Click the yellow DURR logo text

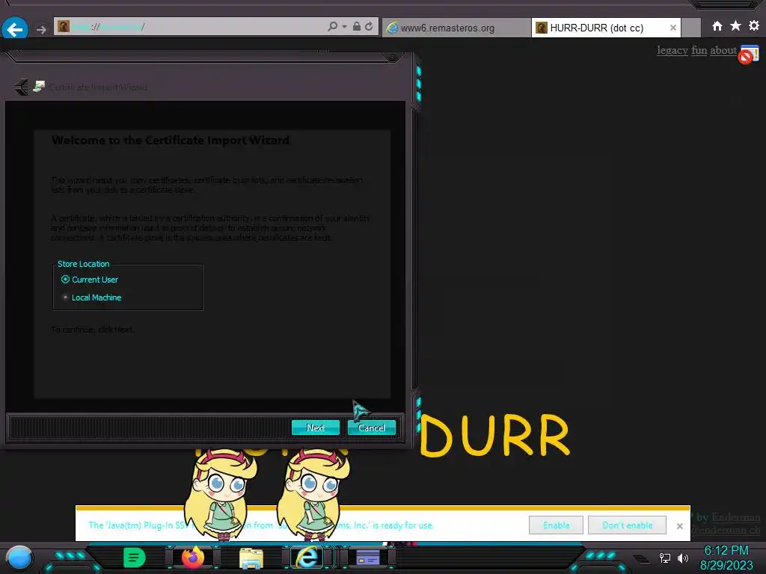(x=494, y=436)
